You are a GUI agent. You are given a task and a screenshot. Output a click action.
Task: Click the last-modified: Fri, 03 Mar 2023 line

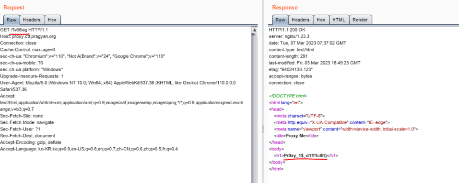pos(314,63)
